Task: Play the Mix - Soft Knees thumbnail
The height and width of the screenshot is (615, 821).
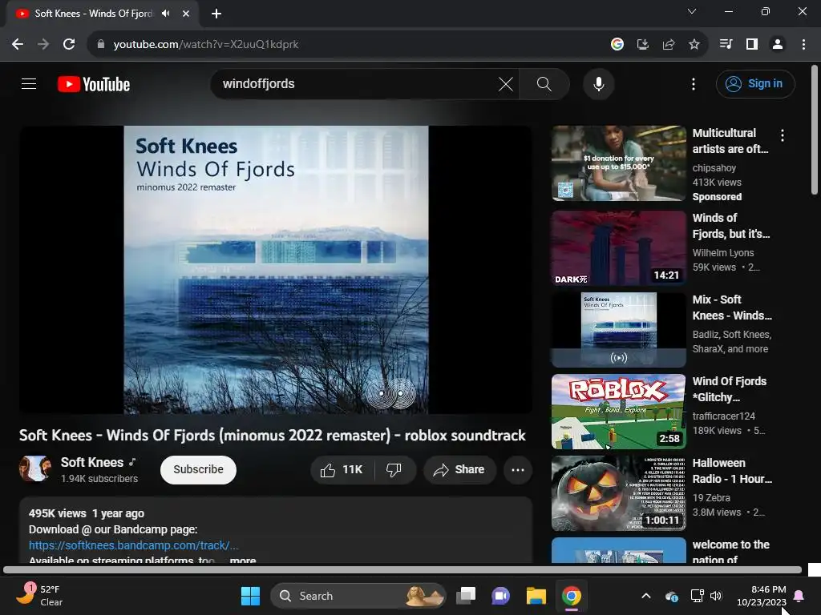Action: tap(618, 330)
